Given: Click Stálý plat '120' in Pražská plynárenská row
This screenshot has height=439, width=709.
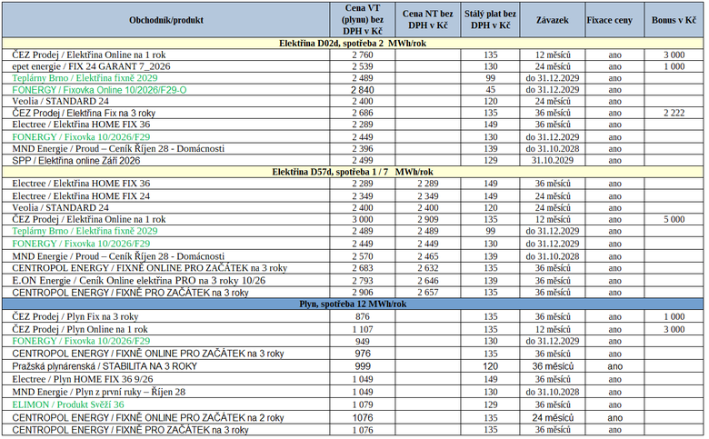Looking at the screenshot, I should coord(491,366).
